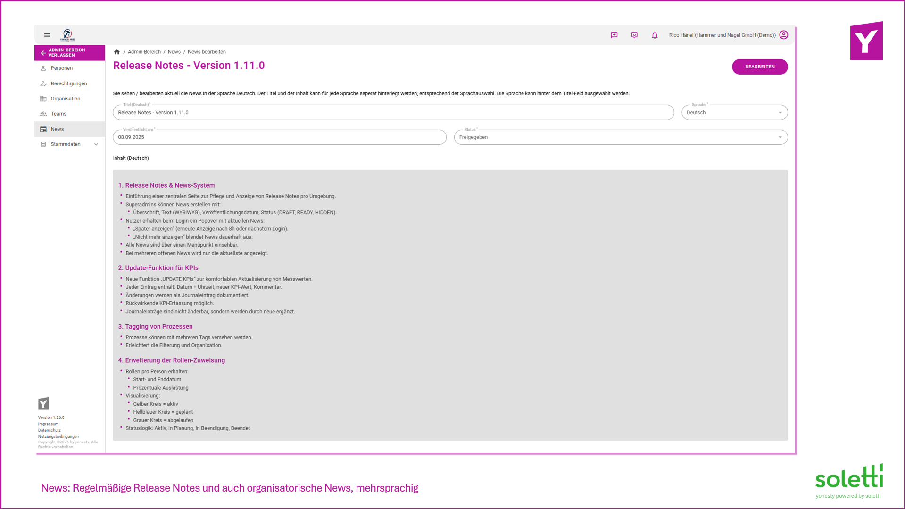Open the Sprache dropdown showing Deutsch

734,112
